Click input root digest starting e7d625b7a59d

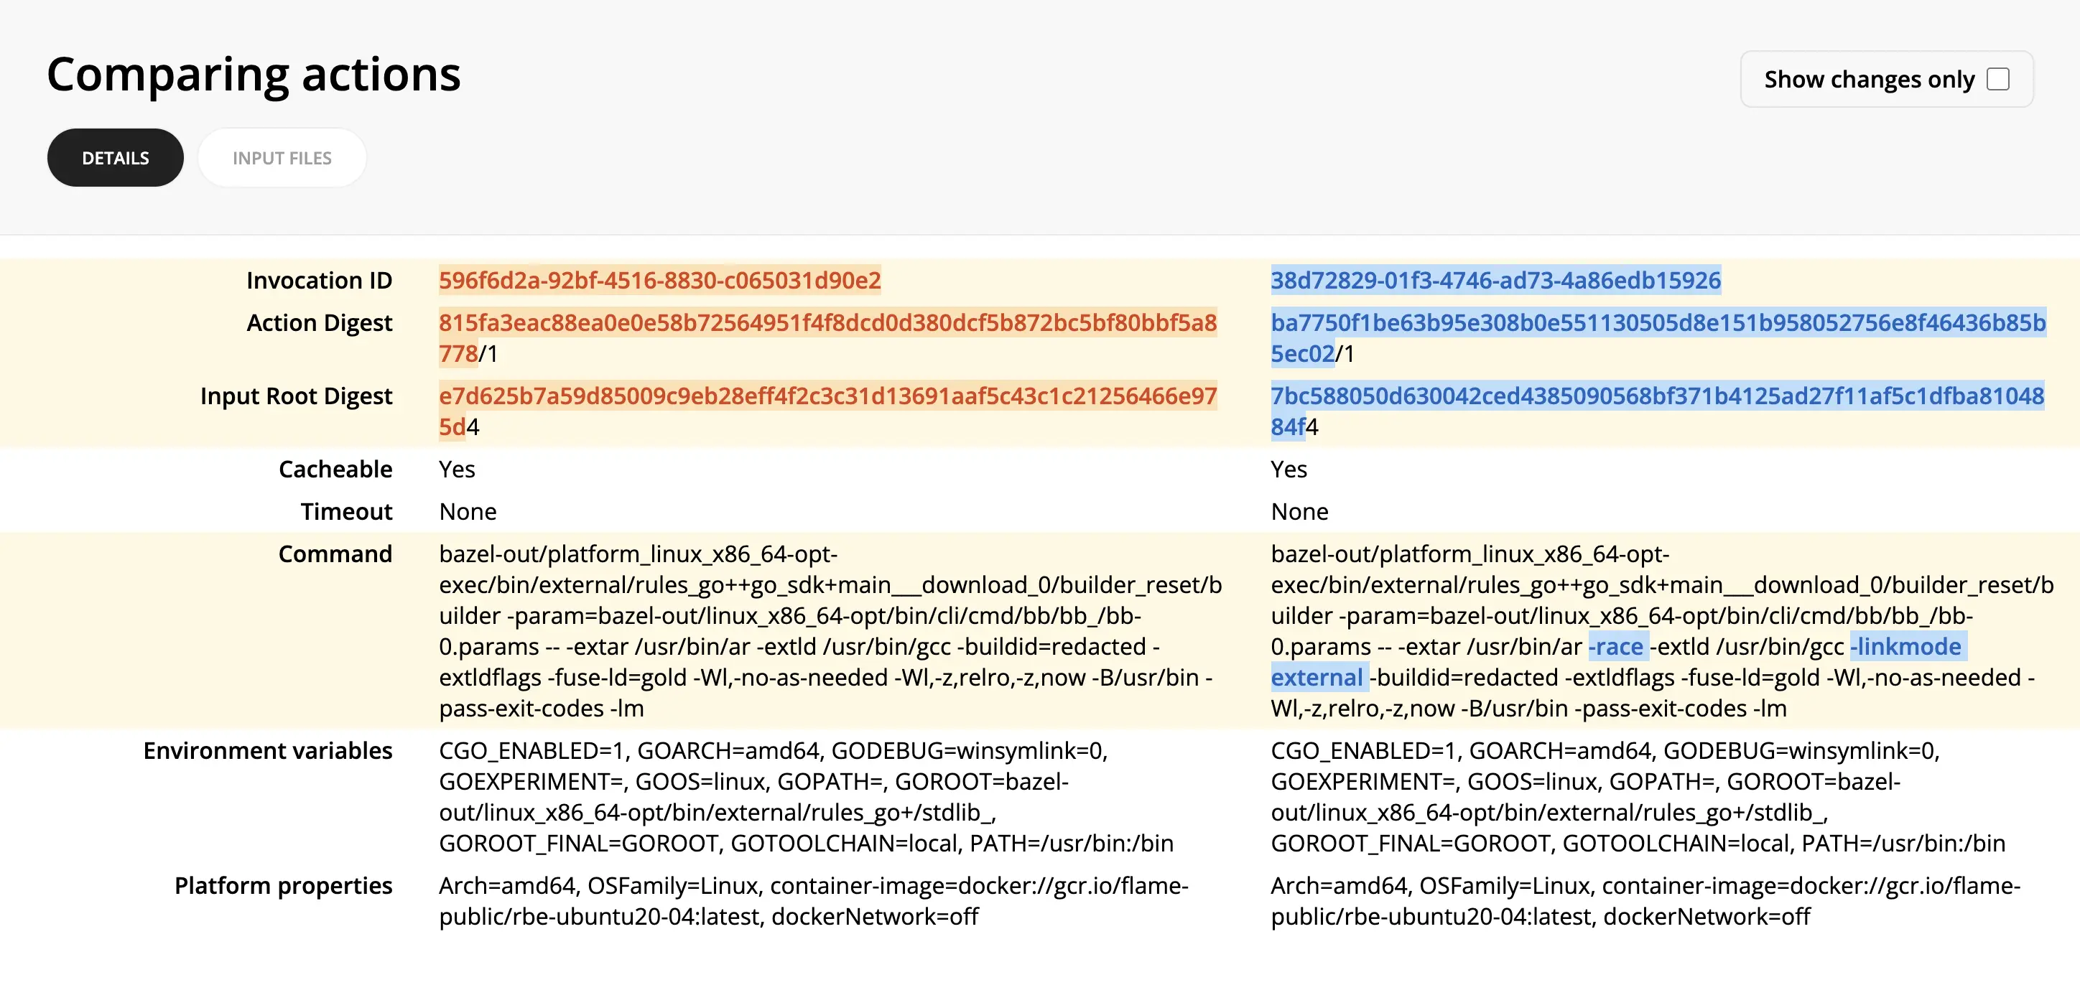(x=827, y=396)
